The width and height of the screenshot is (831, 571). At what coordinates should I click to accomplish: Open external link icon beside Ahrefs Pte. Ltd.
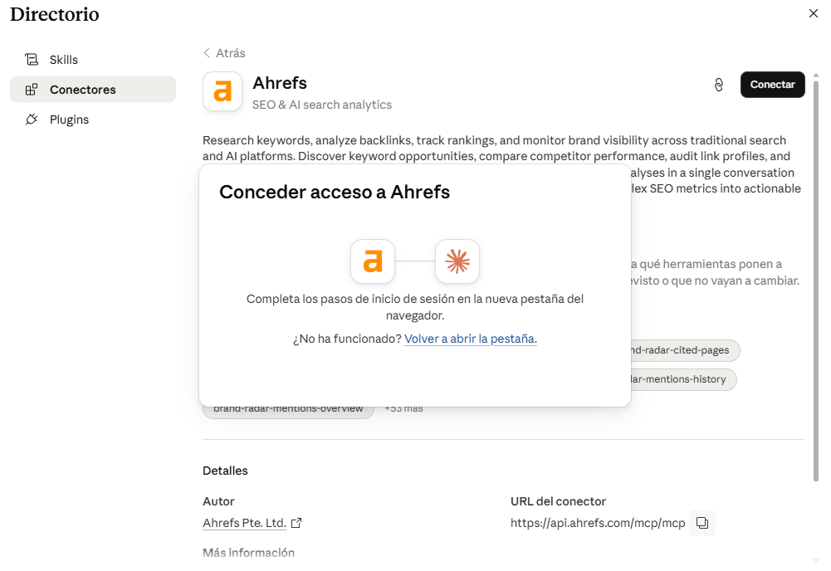(x=297, y=523)
